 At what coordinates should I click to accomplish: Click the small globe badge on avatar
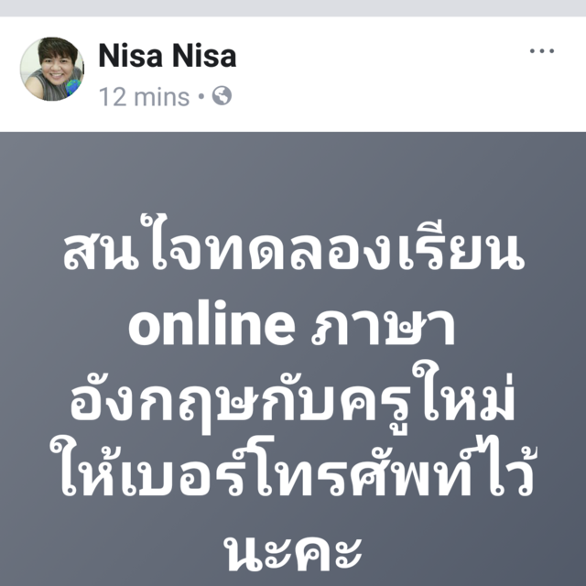click(x=73, y=87)
